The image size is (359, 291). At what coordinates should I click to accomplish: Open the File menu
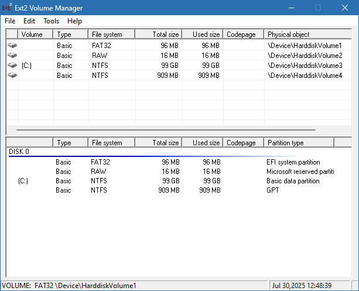click(10, 21)
